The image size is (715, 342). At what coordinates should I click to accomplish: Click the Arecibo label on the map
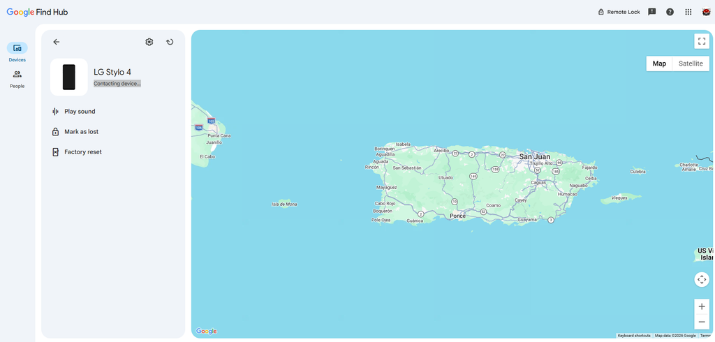(x=441, y=150)
